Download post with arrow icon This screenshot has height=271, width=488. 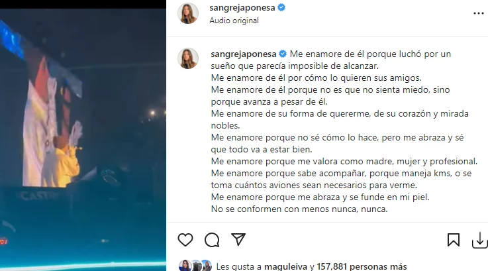(x=479, y=241)
